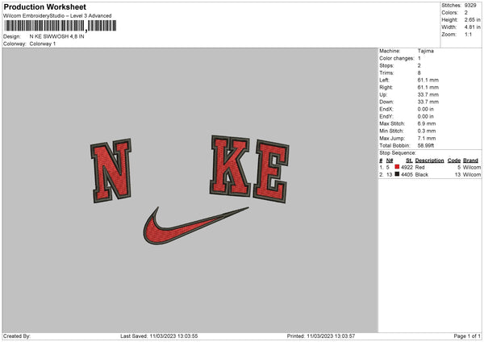This screenshot has height=342, width=484.
Task: Click the stitch count 4405
Action: tap(407, 175)
